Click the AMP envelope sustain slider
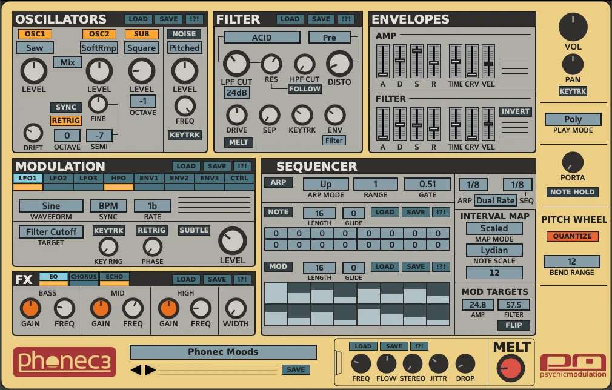The width and height of the screenshot is (612, 390). pyautogui.click(x=417, y=61)
